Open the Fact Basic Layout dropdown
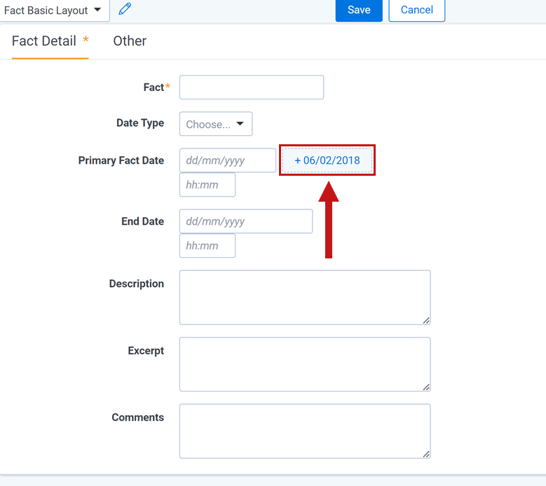The image size is (546, 486). point(53,11)
